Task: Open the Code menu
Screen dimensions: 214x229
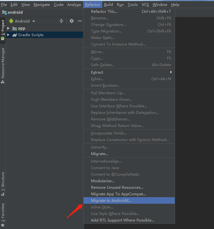Action: click(59, 5)
